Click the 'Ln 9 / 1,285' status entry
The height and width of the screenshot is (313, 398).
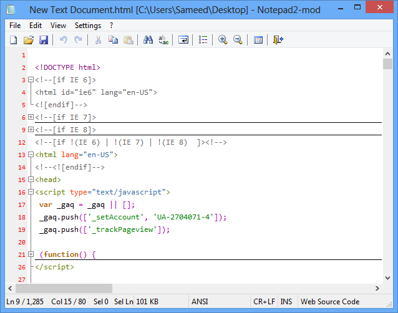[25, 302]
